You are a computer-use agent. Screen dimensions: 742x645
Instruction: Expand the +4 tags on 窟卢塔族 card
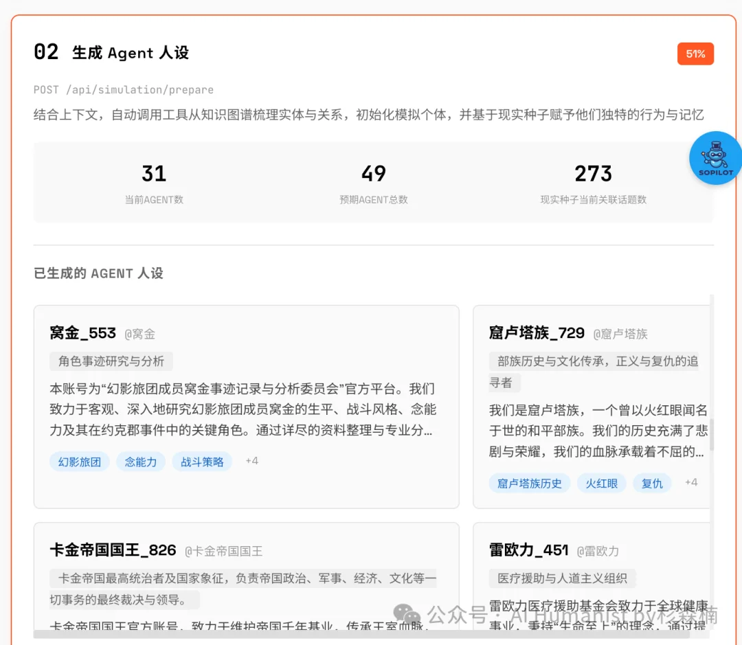click(691, 483)
